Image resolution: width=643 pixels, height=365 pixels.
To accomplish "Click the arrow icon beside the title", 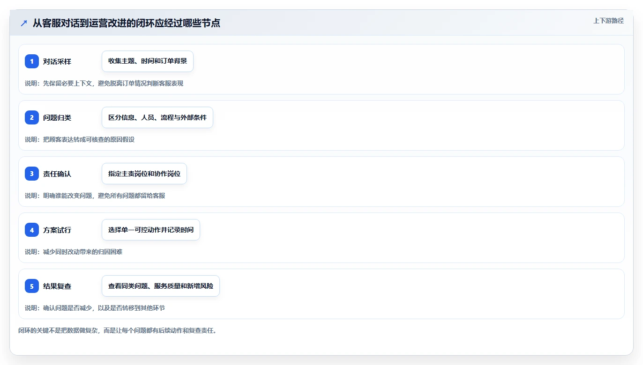I will point(24,23).
